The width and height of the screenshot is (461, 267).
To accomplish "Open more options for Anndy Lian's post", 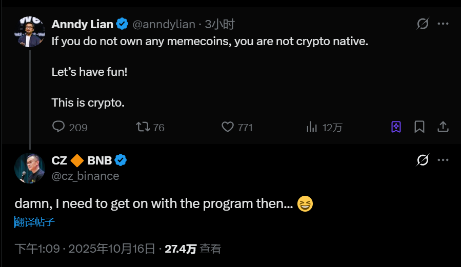I will click(443, 24).
